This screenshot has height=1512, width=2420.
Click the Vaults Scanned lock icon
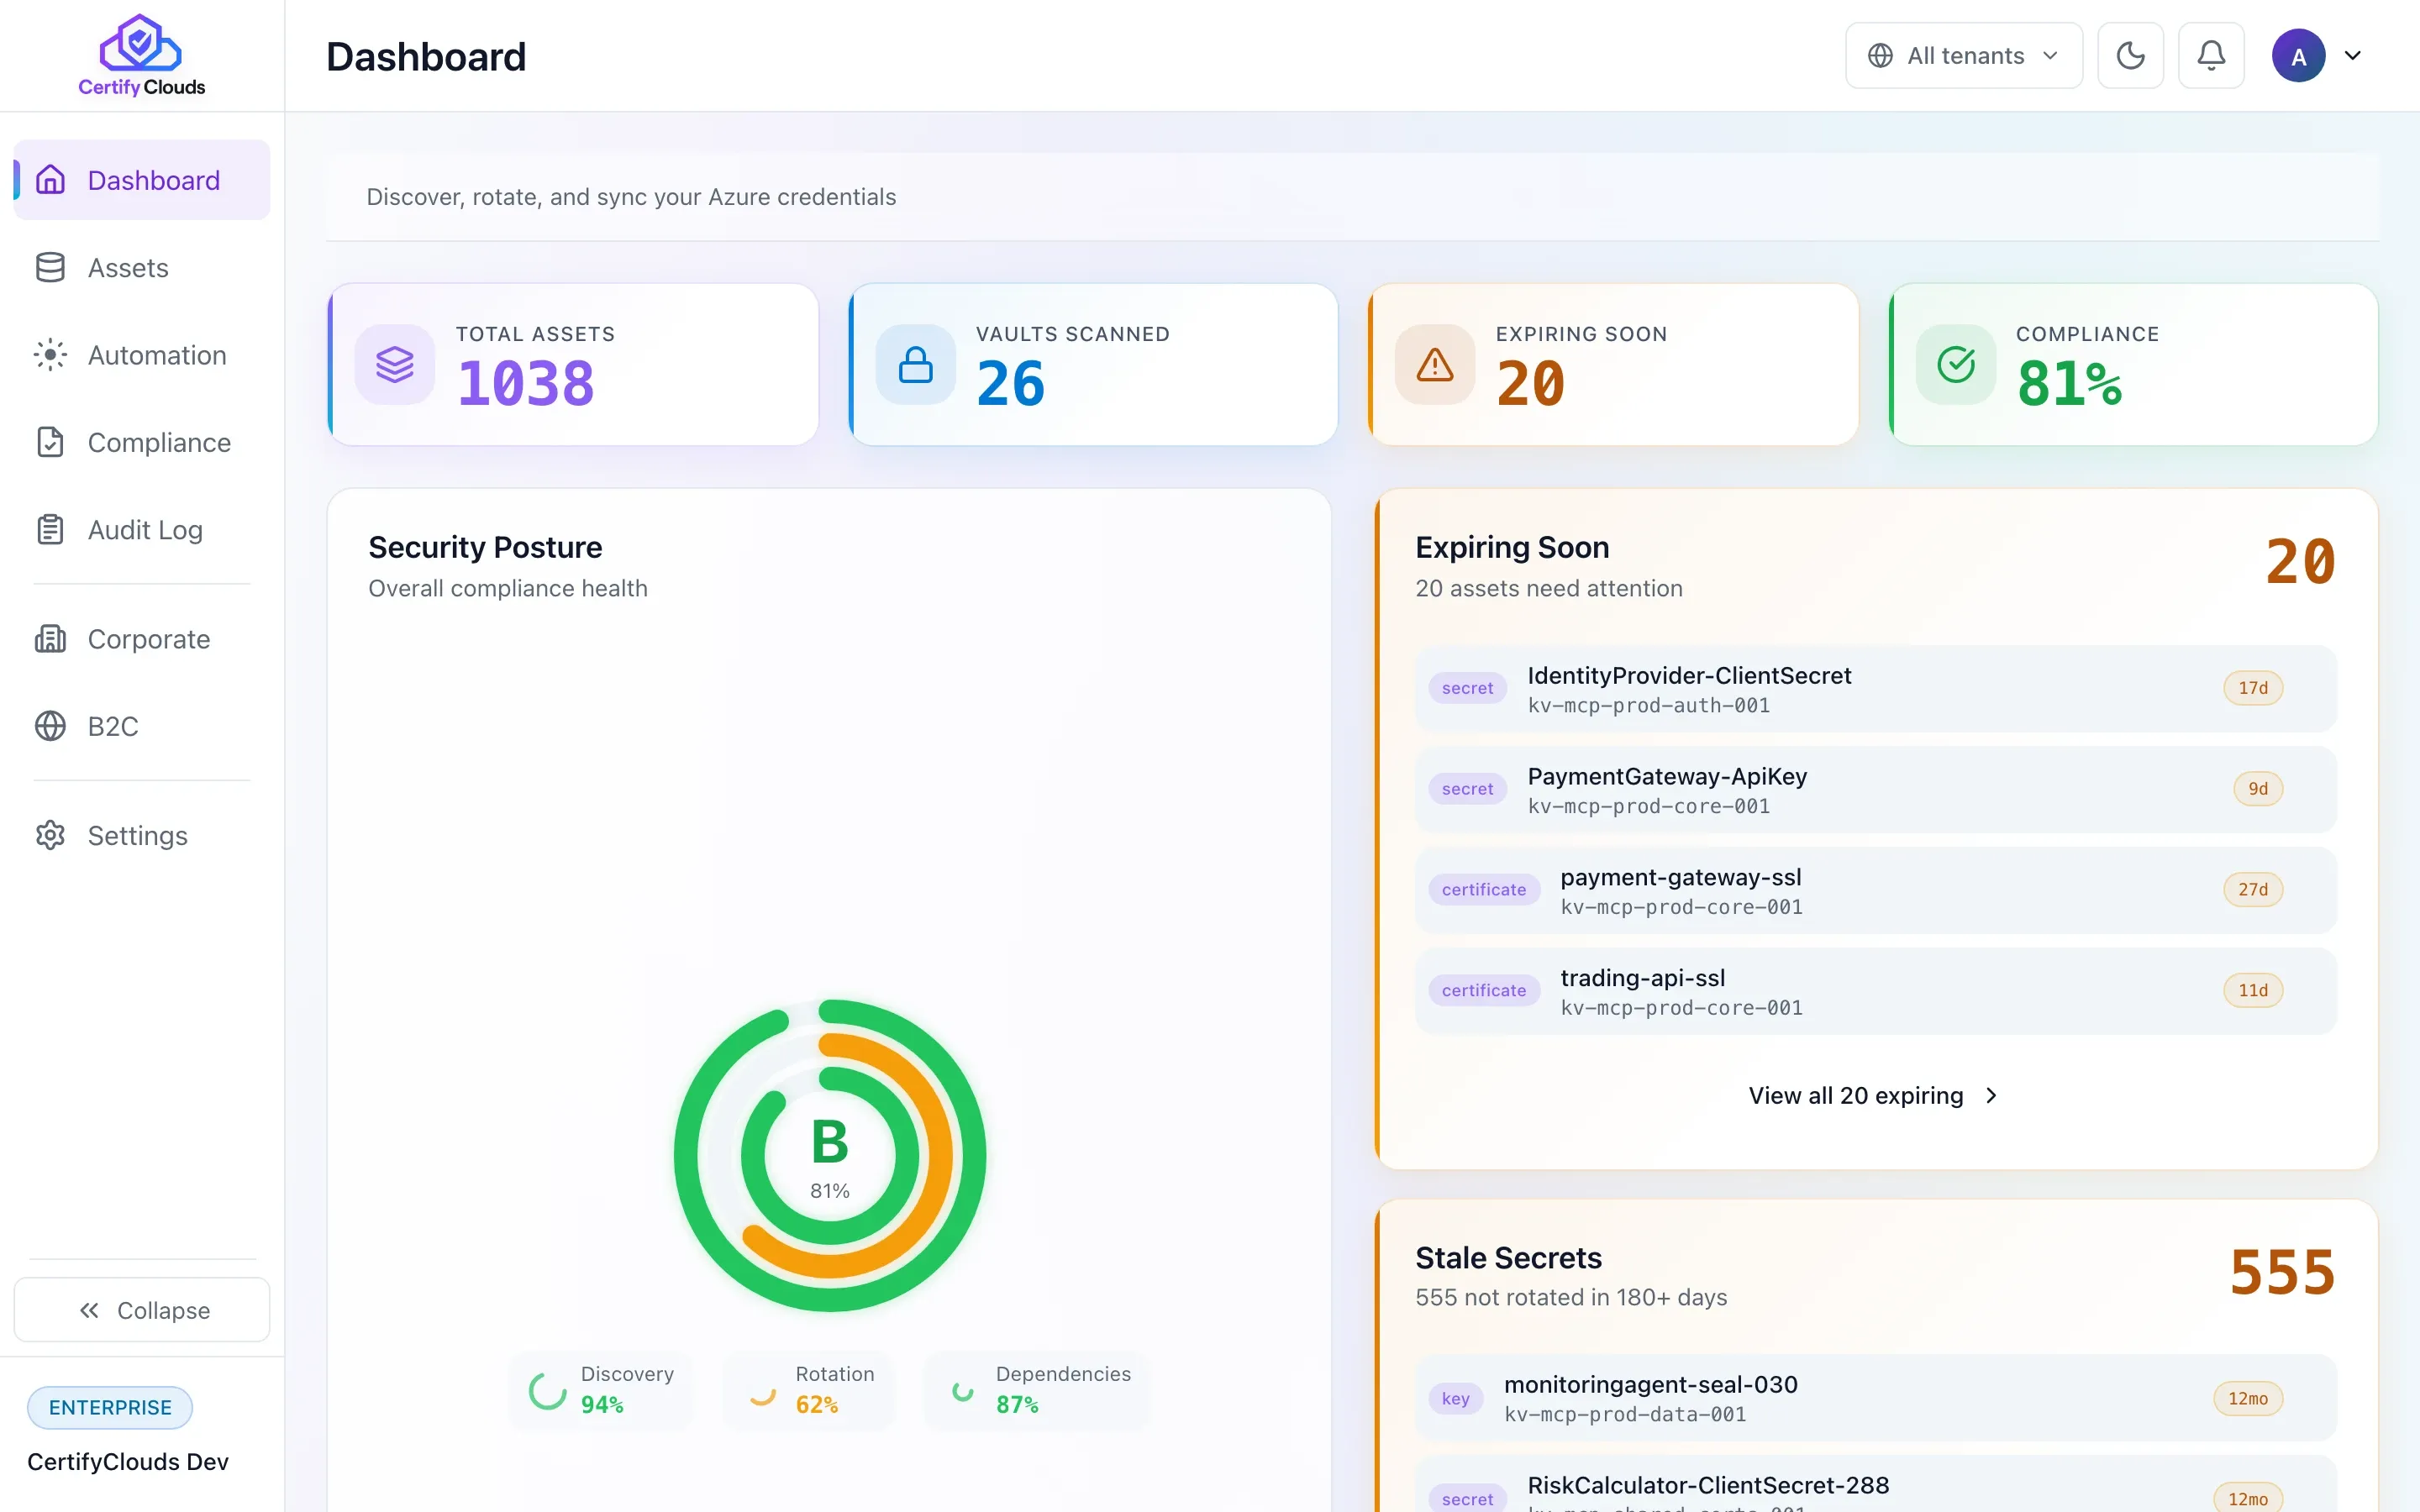[x=915, y=365]
